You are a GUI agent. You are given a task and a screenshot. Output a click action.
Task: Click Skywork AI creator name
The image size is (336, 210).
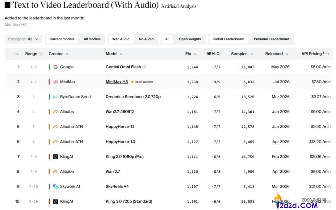tap(70, 187)
